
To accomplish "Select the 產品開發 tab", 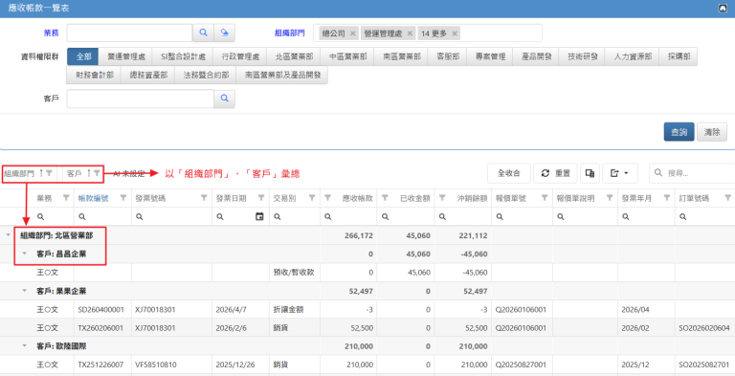I will tap(536, 56).
